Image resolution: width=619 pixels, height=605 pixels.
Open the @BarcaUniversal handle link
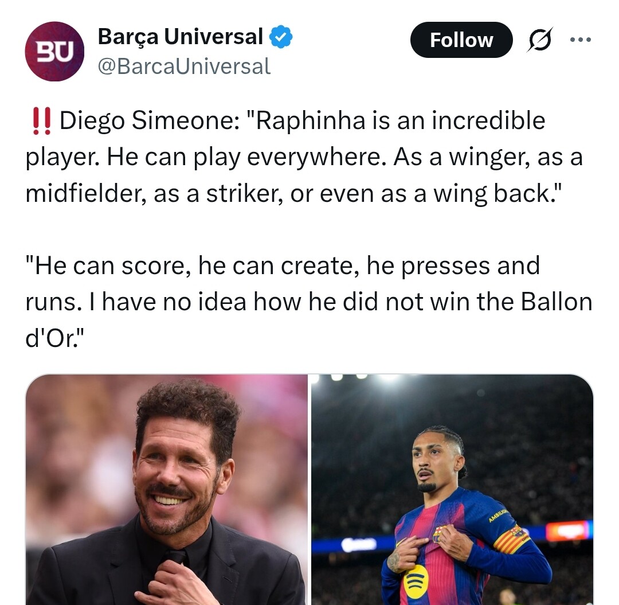pyautogui.click(x=184, y=67)
